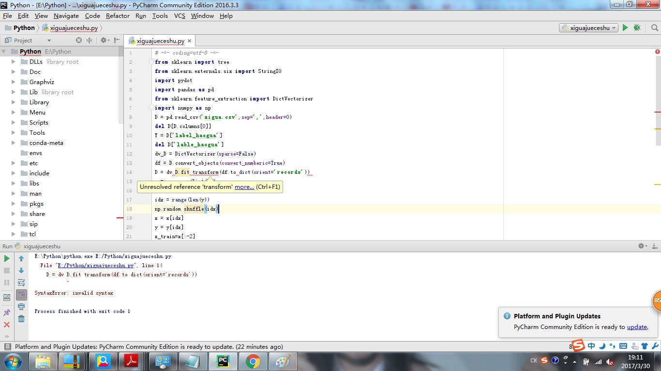
Task: Click the Project panel vertical scrollbar
Action: point(121,85)
